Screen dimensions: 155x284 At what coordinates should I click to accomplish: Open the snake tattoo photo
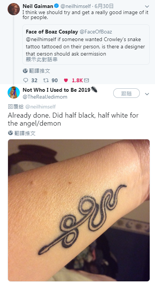tap(79, 210)
